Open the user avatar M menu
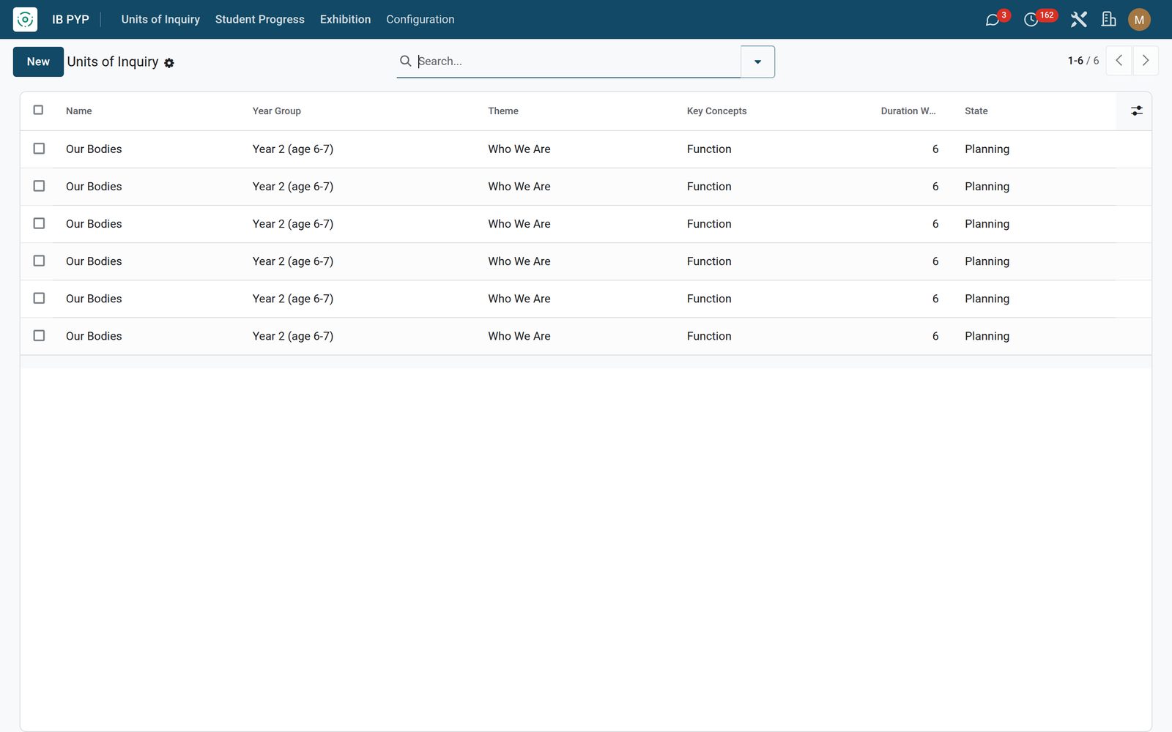Screen dimensions: 1172x732 click(1139, 20)
